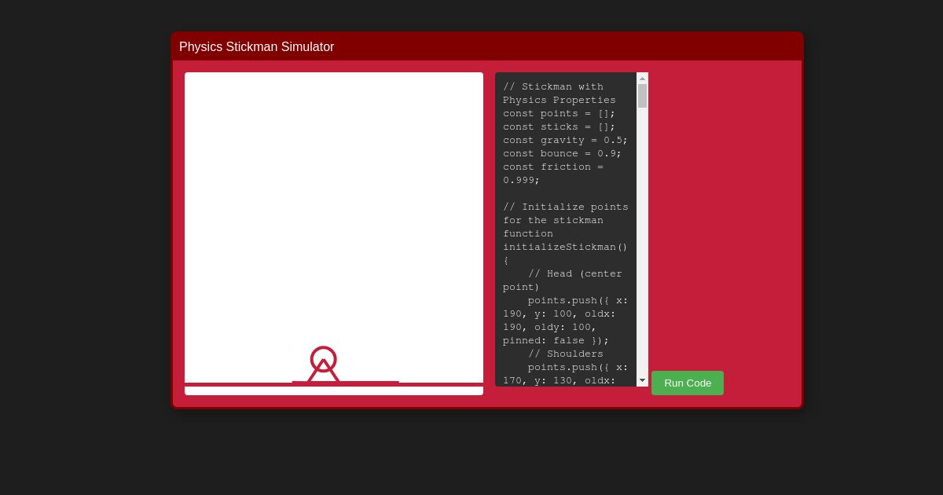
Task: Click the scrollbar up arrow in code editor
Action: (x=642, y=78)
